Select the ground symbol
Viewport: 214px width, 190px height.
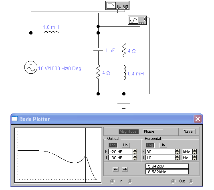124,106
